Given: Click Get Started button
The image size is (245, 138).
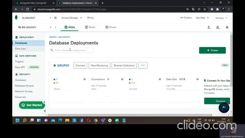Looking at the screenshot, I should click(32, 105).
